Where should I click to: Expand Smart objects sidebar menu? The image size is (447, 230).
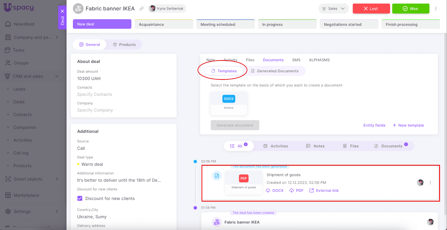(x=57, y=179)
